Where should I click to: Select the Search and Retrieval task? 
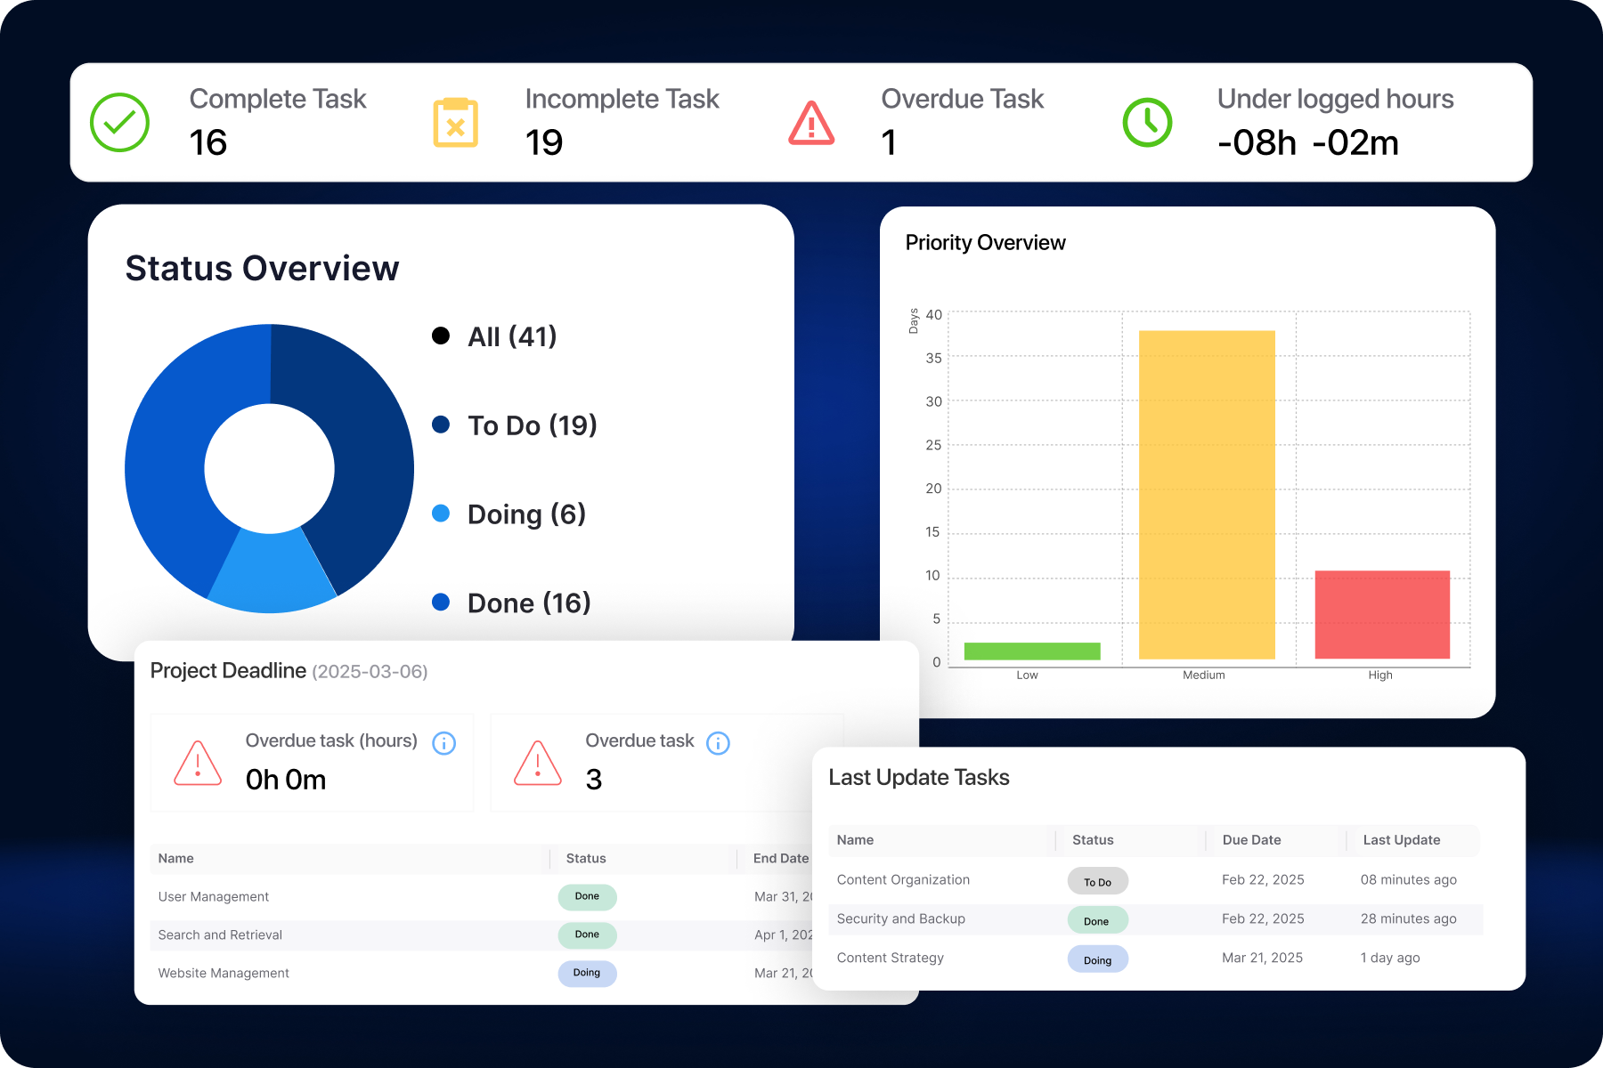tap(219, 934)
